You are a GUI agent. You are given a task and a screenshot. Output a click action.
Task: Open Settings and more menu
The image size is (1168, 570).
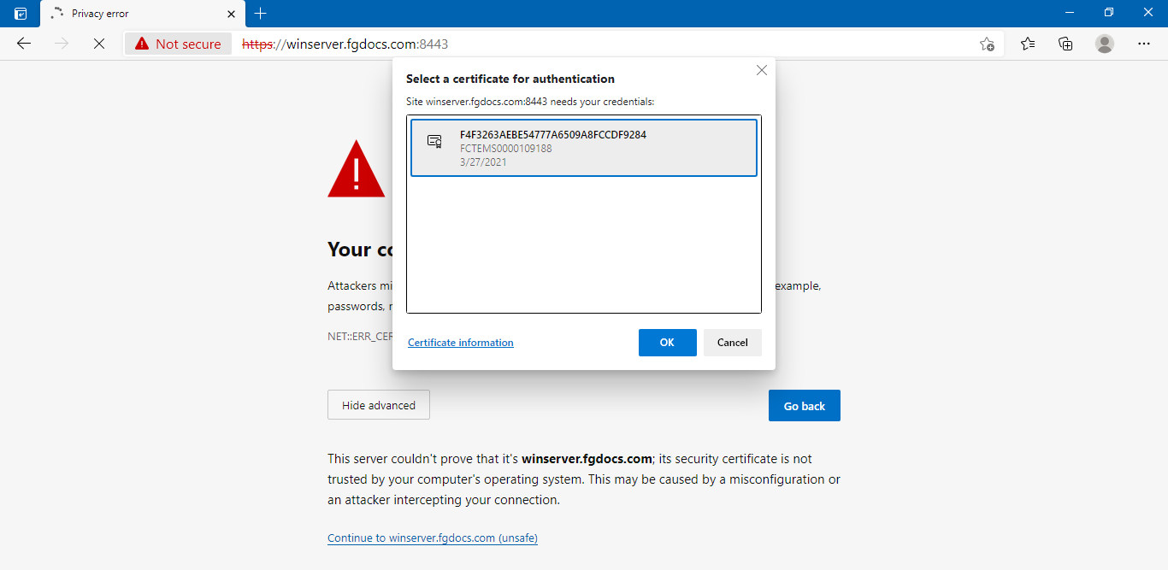point(1144,44)
